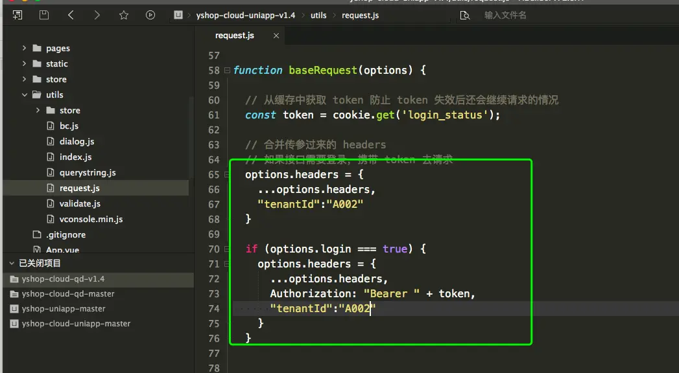Click the comment on line 63
The image size is (679, 373).
315,145
